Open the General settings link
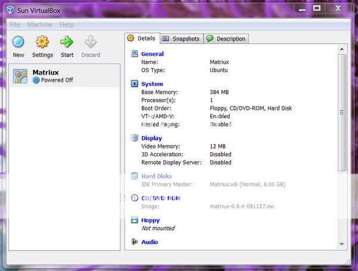 tap(152, 54)
